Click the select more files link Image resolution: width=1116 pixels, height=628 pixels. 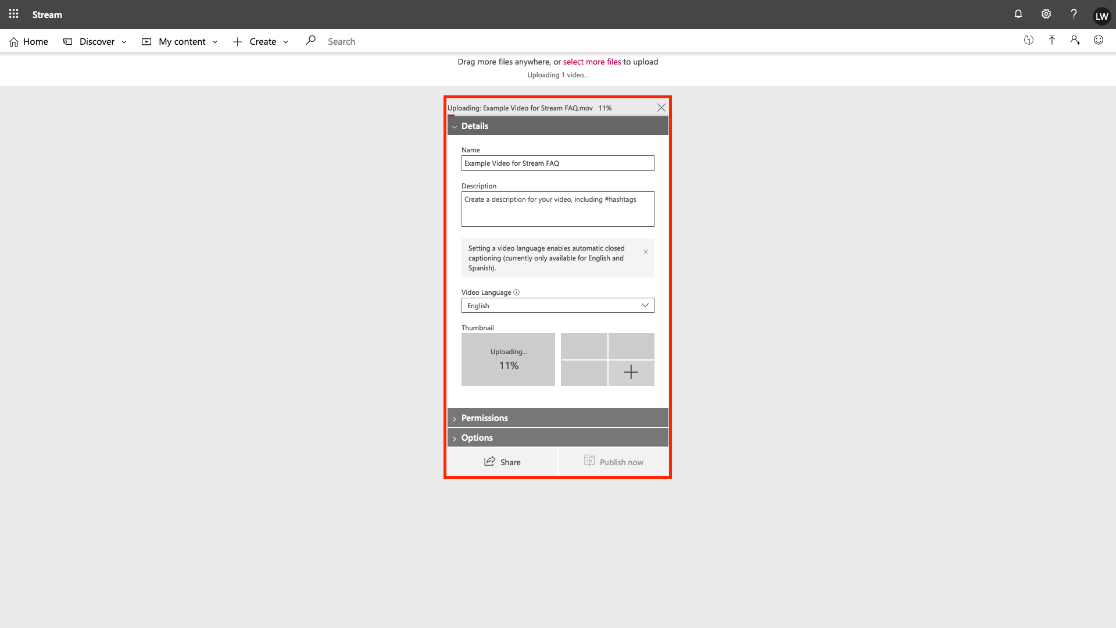click(592, 62)
